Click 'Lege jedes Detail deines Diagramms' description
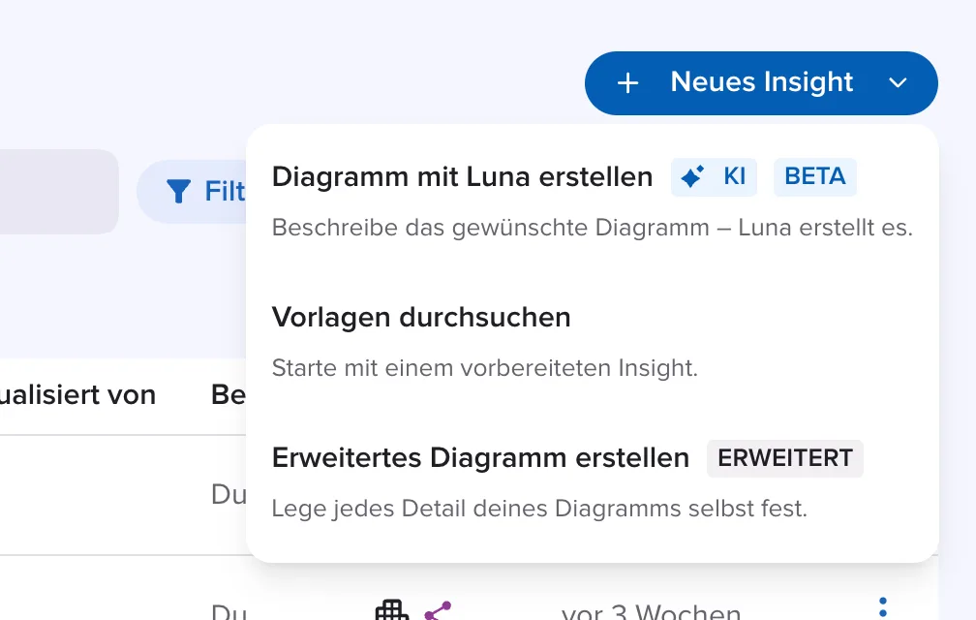Screen dimensions: 976x620 539,509
